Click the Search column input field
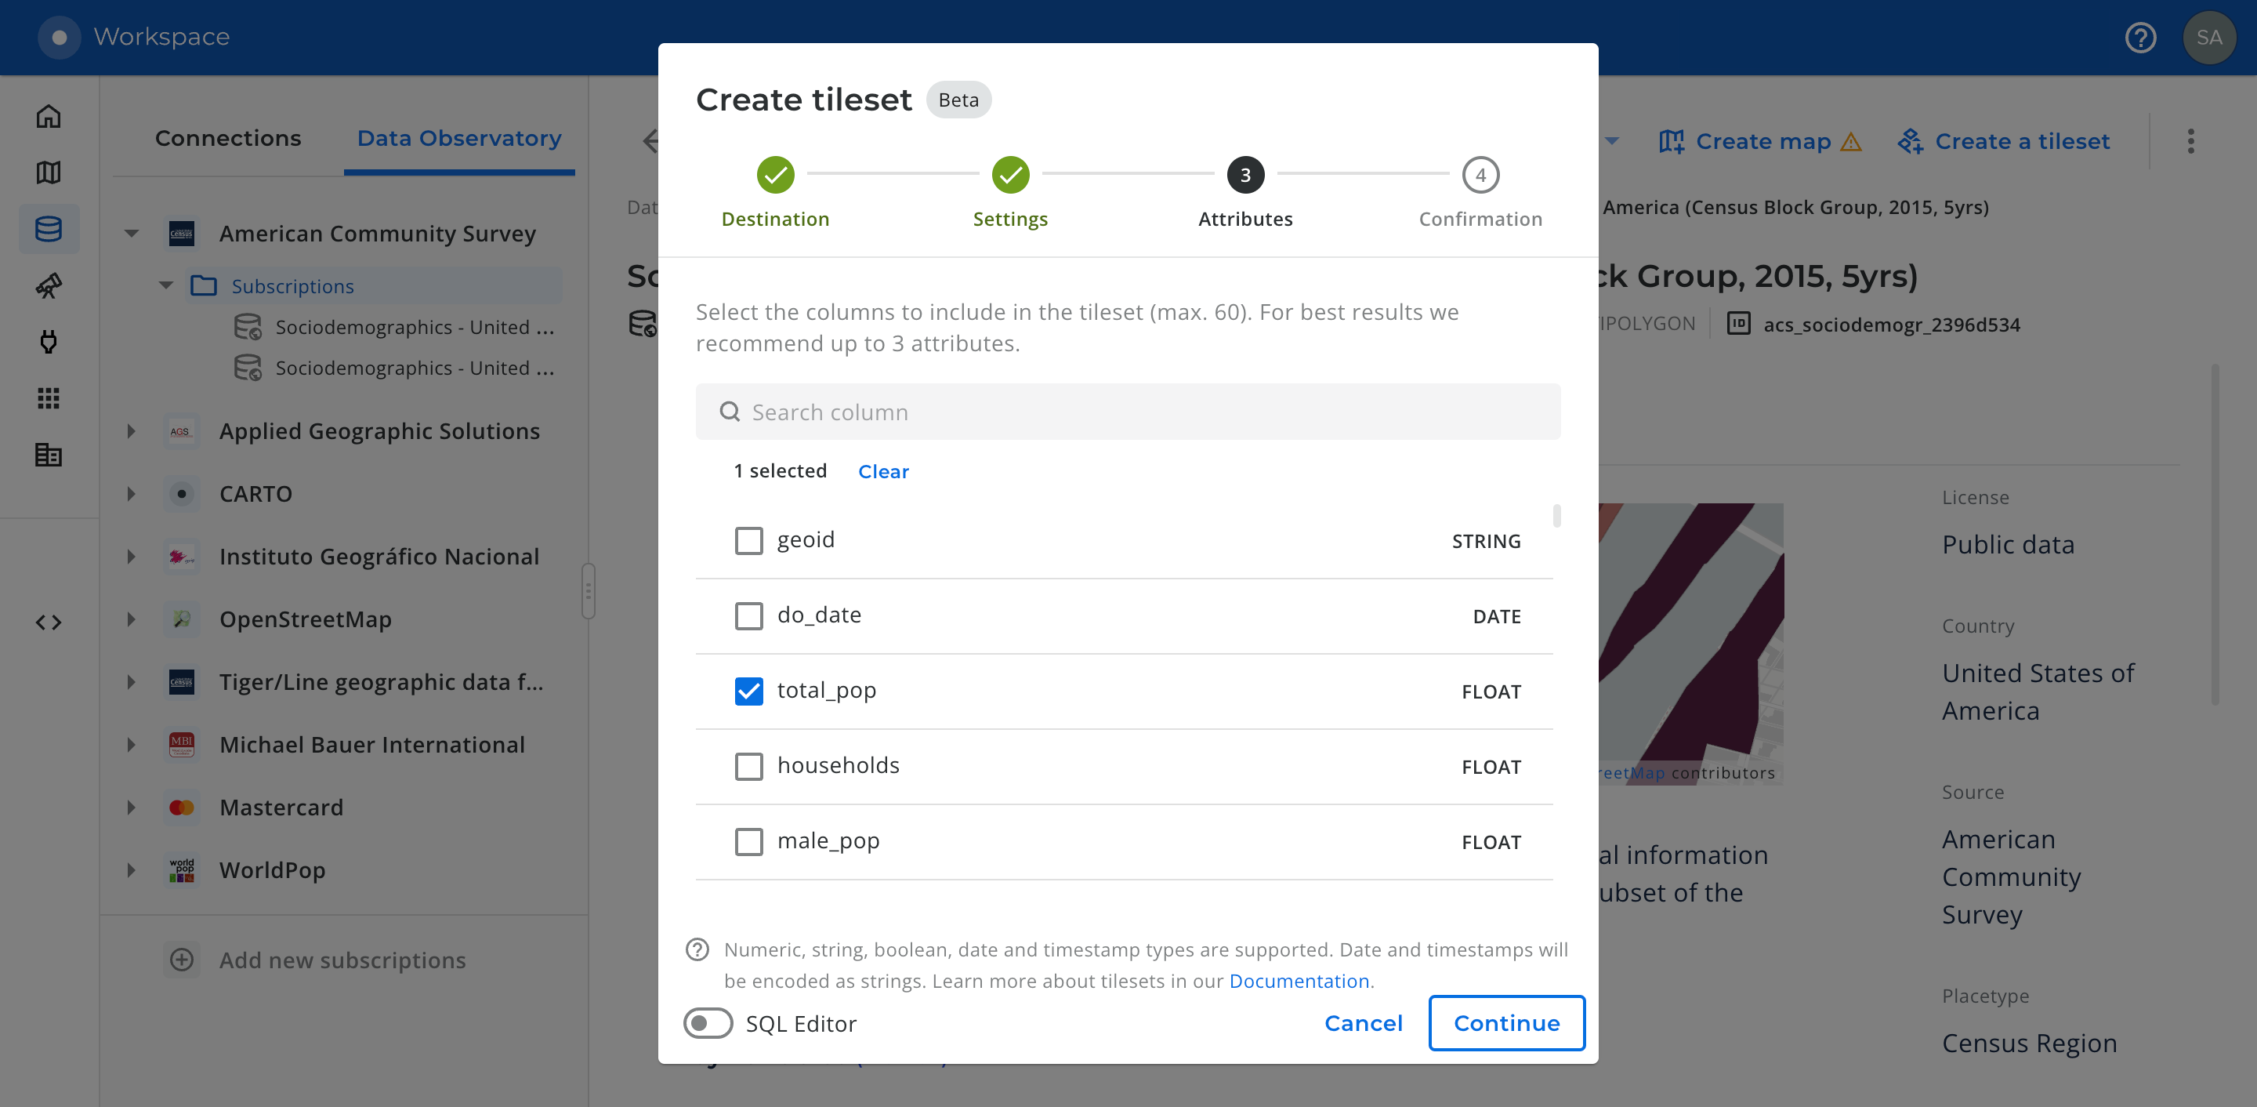This screenshot has width=2257, height=1107. 1128,412
